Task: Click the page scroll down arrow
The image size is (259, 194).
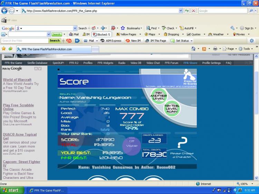Action: click(x=256, y=178)
